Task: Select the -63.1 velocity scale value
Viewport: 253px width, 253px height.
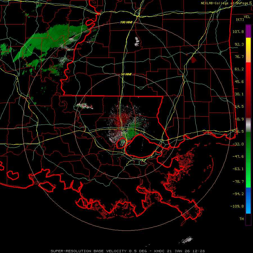Action: (238, 169)
